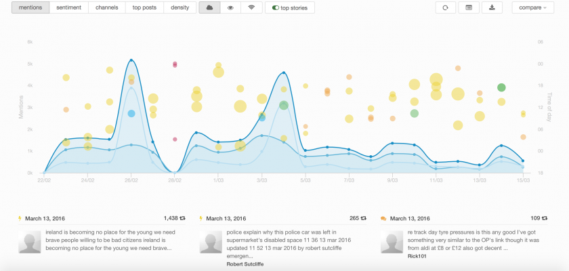Image resolution: width=569 pixels, height=271 pixels.
Task: Select the cloud chart view icon
Action: click(209, 7)
